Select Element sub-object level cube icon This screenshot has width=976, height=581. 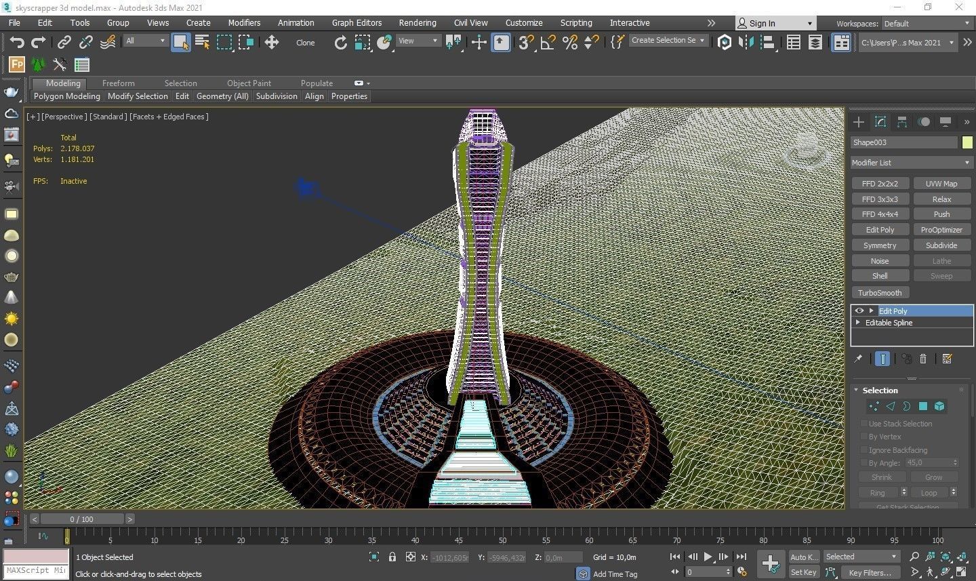tap(939, 406)
